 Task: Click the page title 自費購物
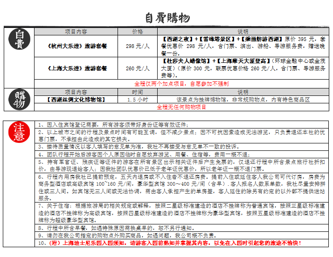tap(167, 18)
